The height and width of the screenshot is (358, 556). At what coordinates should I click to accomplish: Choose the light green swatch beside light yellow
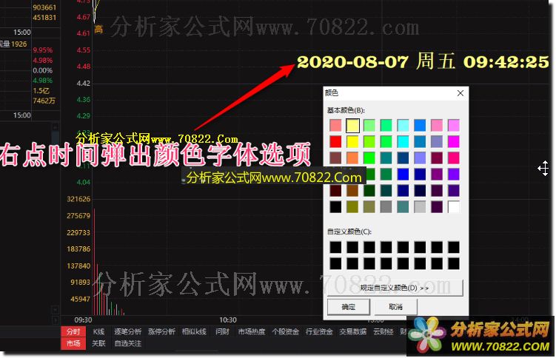tap(369, 125)
